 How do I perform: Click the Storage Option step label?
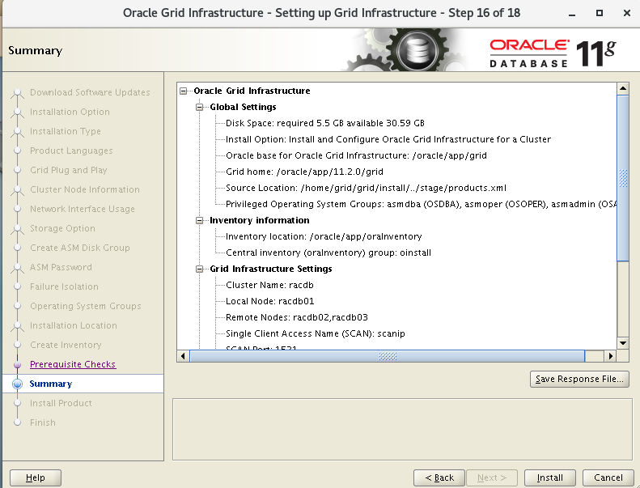point(62,228)
